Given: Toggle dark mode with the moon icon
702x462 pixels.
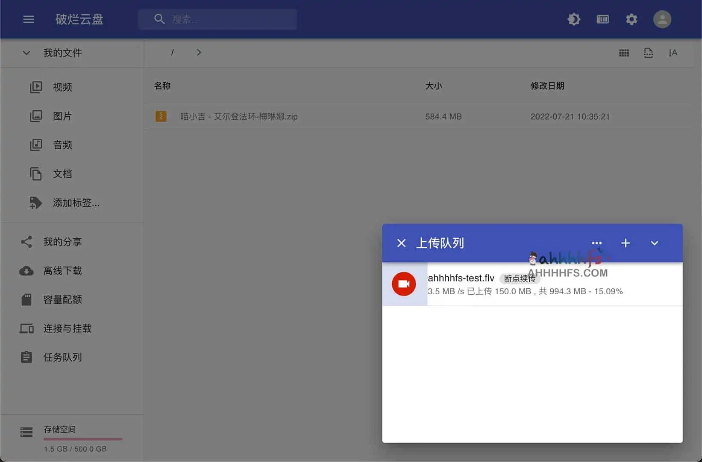Looking at the screenshot, I should coord(574,19).
